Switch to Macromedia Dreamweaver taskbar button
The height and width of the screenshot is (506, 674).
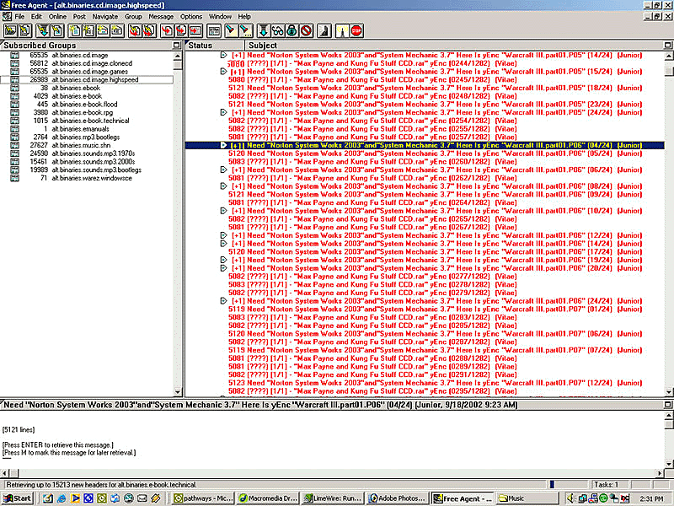click(267, 498)
